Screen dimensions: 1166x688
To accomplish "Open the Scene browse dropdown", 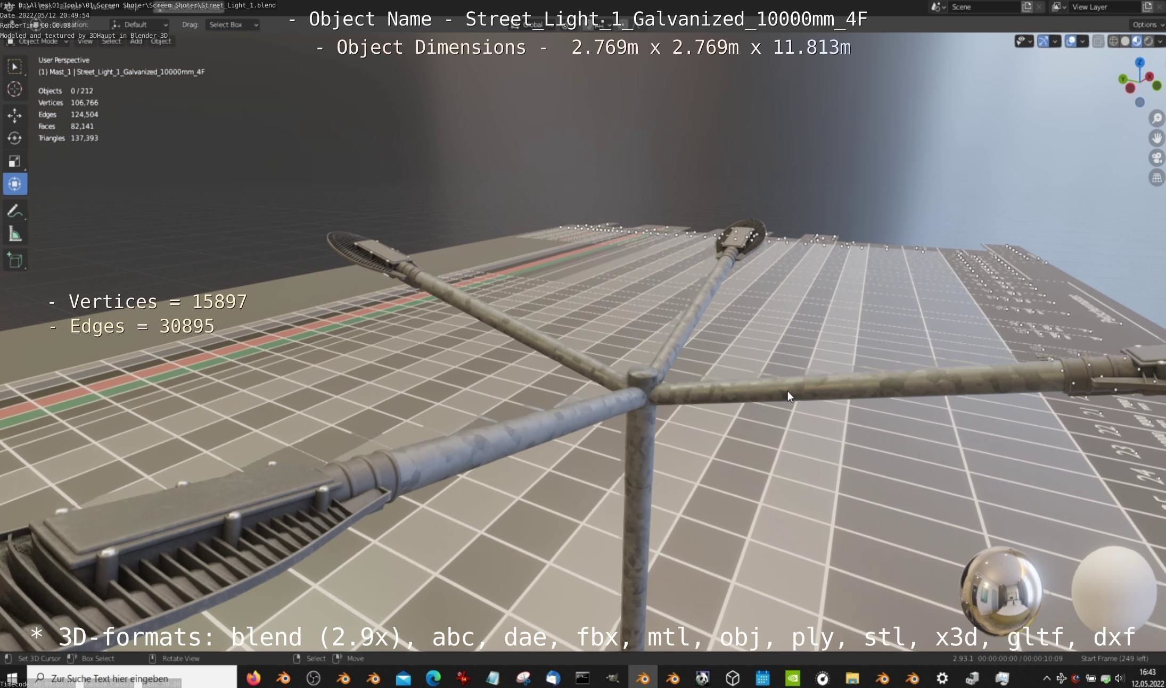I will tap(938, 7).
